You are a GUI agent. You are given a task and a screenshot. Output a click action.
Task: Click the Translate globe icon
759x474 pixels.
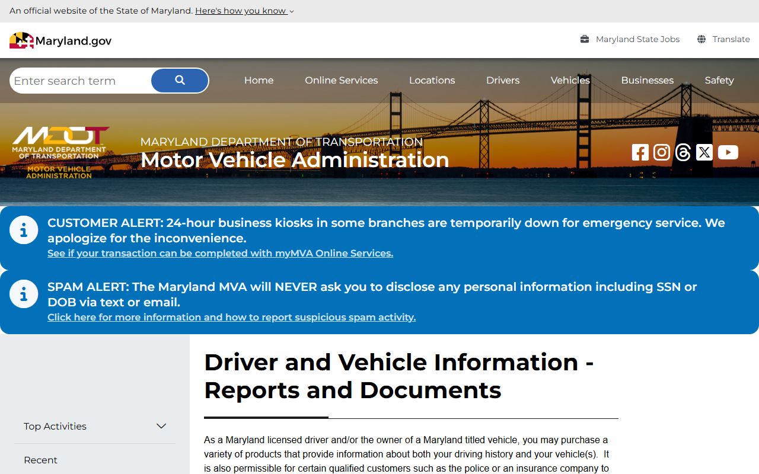pyautogui.click(x=701, y=39)
